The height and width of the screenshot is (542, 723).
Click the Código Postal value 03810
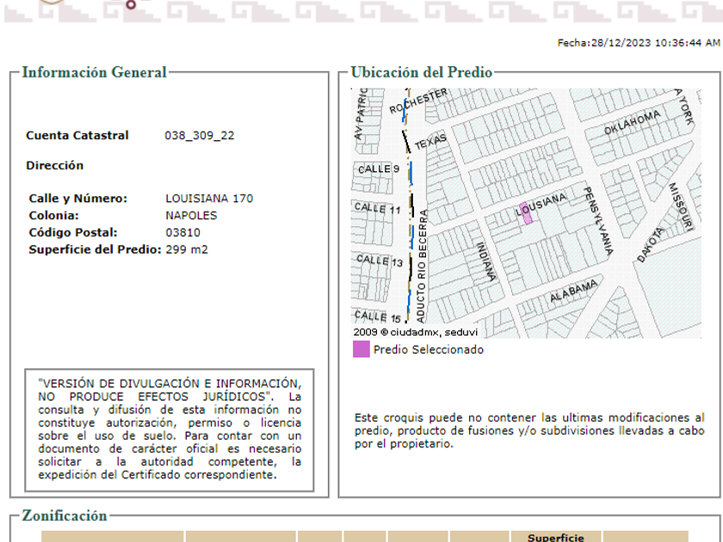tap(182, 232)
